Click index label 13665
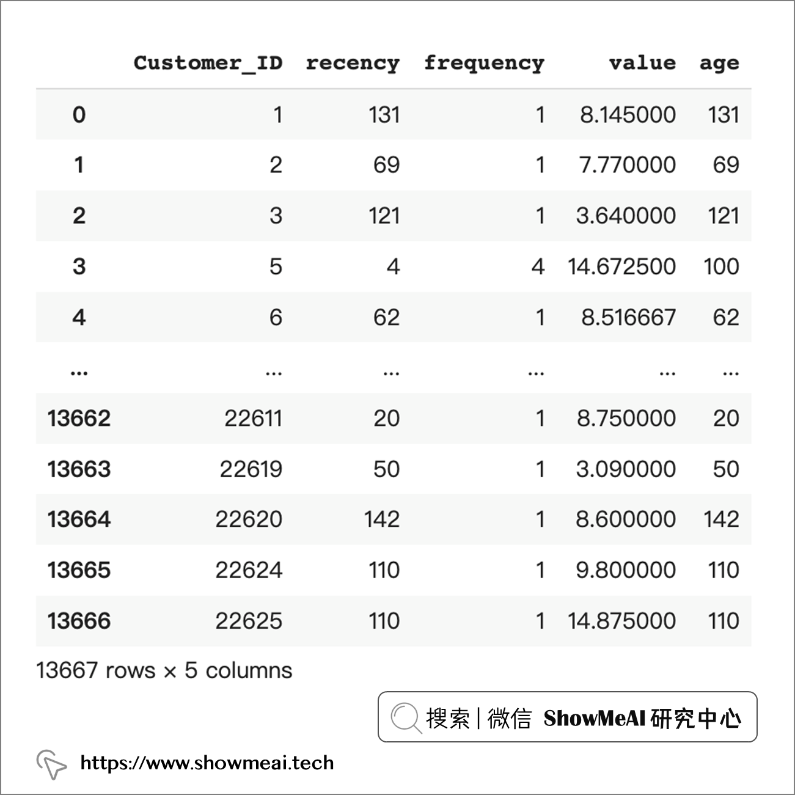Screen dimensions: 795x795 (79, 570)
